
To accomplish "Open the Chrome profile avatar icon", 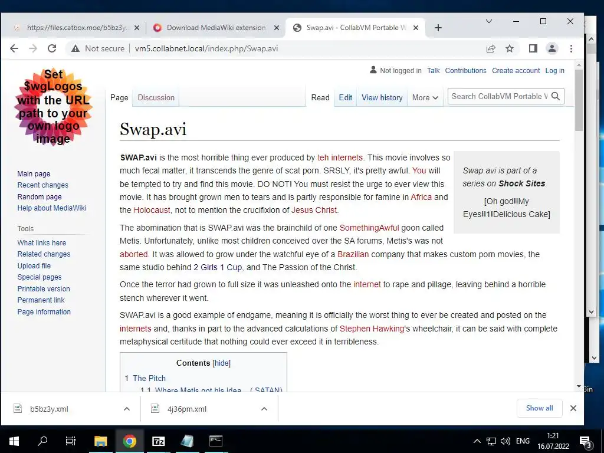I will [552, 48].
